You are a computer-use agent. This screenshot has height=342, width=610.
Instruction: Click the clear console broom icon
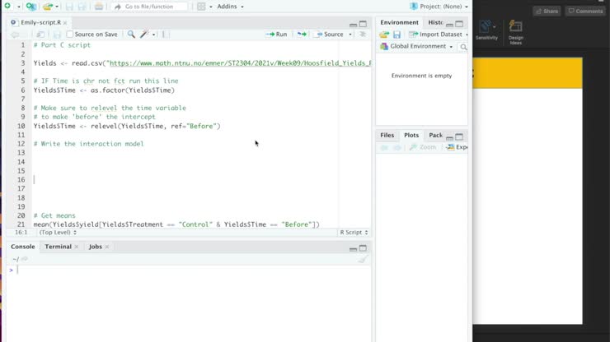coord(362,259)
